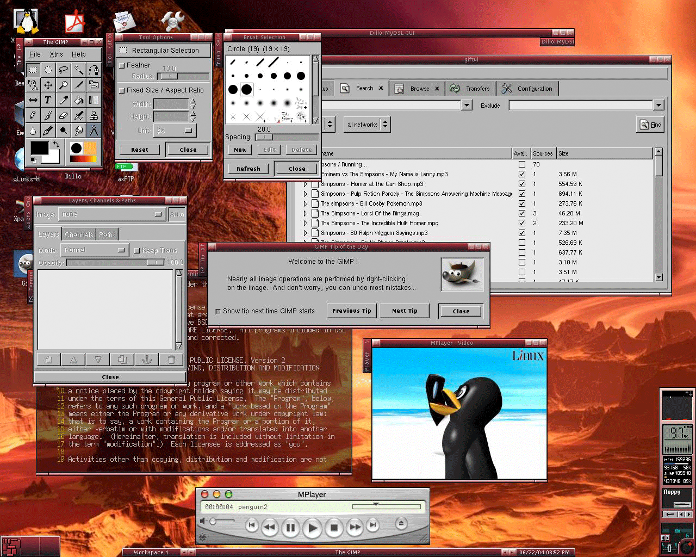Select the Smudge finger tool
696x557 pixels.
79,131
